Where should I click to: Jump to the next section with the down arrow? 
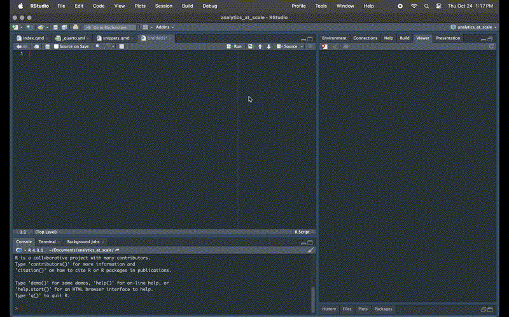point(268,46)
